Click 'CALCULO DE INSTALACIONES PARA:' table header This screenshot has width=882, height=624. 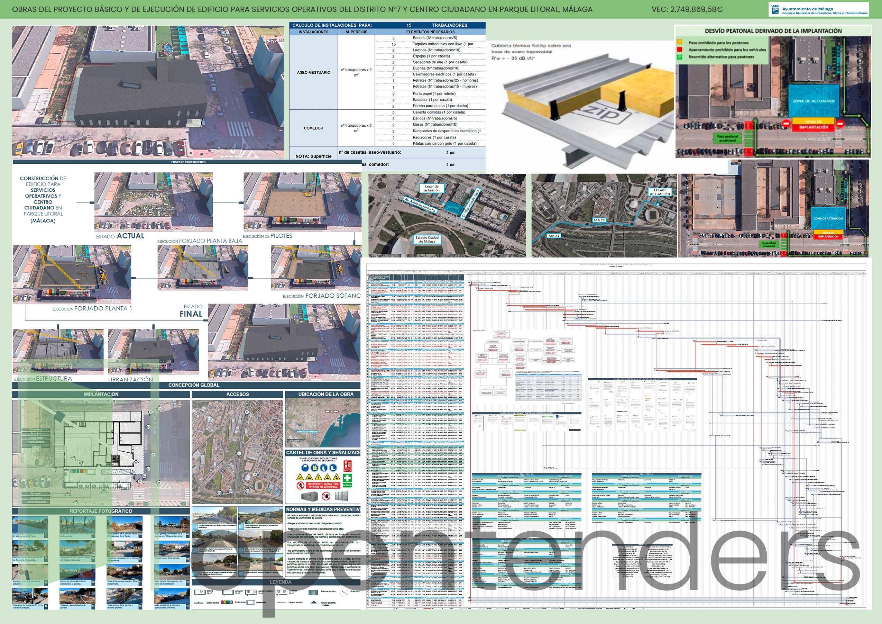332,25
